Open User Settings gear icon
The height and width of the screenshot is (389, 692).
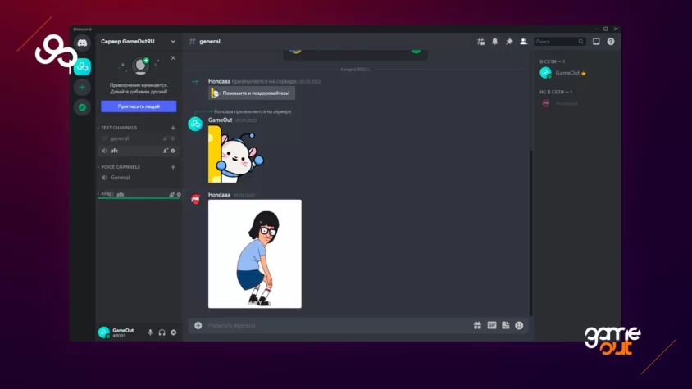(x=174, y=332)
